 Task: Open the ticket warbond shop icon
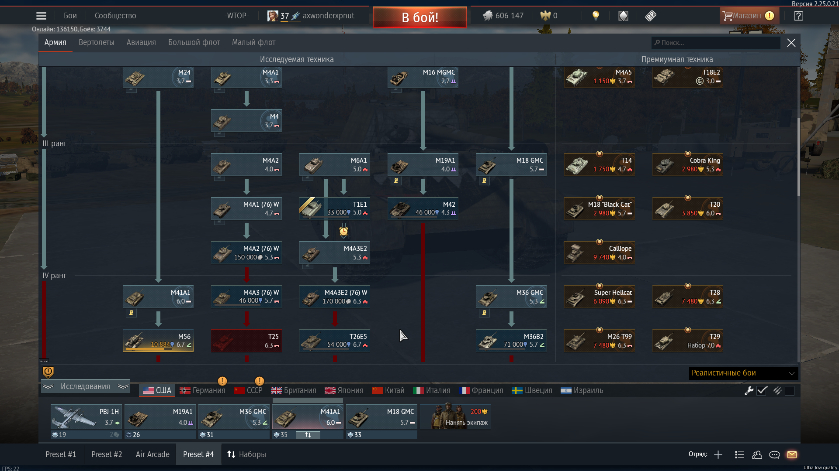[651, 16]
